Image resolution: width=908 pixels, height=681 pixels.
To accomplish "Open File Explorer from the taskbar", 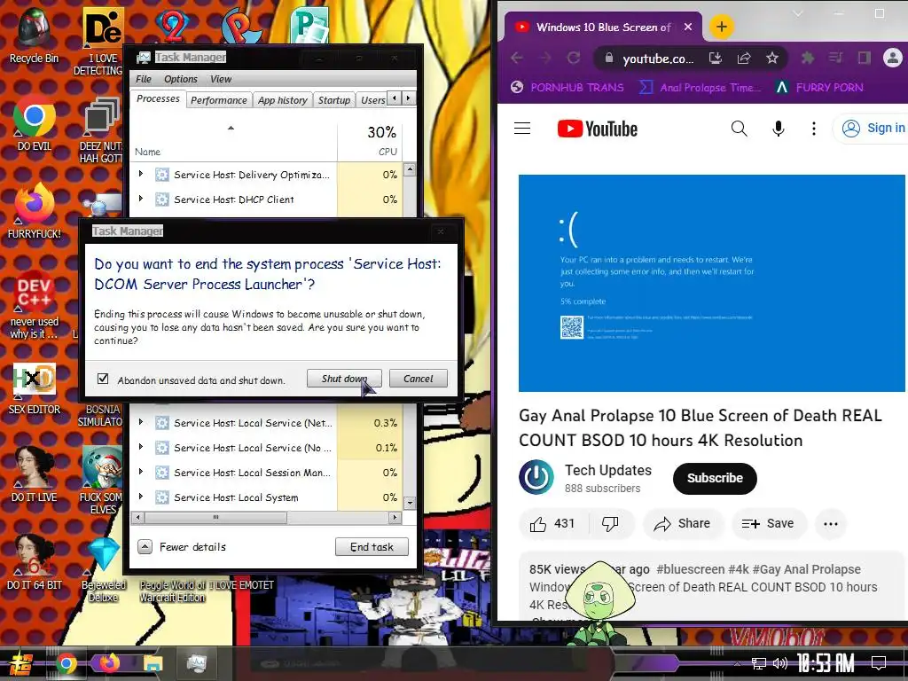I will pyautogui.click(x=153, y=663).
